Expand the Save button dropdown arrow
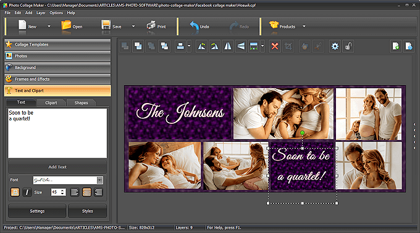The height and width of the screenshot is (233, 420). pyautogui.click(x=133, y=26)
